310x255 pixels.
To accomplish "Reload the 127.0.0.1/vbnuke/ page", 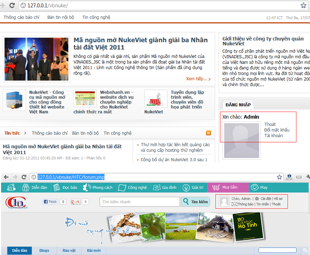I will click(12, 5).
